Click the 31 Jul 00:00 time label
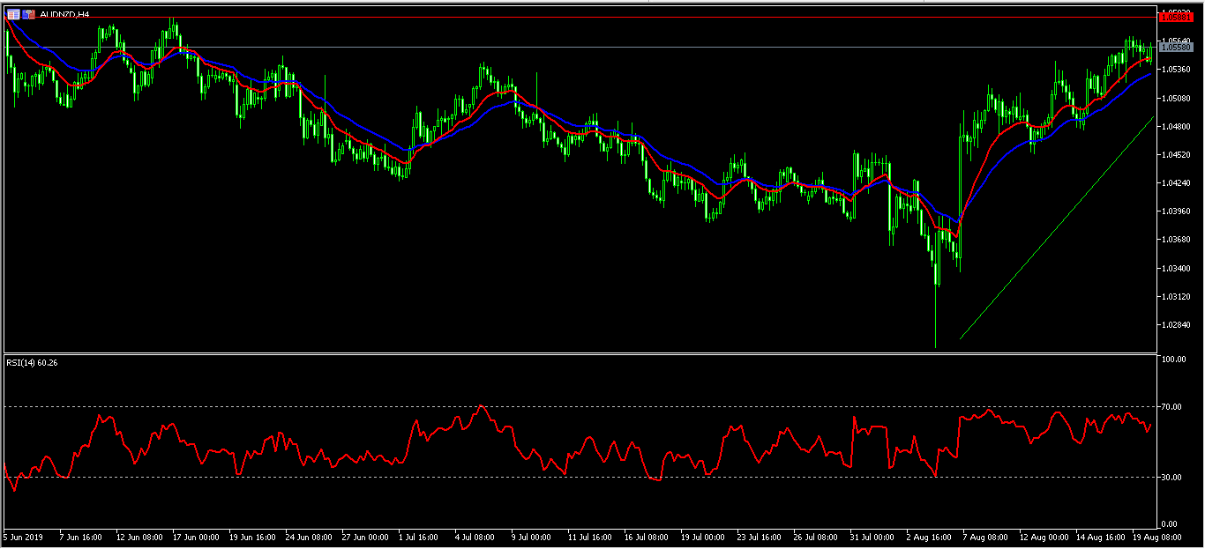The width and height of the screenshot is (1205, 549). point(872,536)
